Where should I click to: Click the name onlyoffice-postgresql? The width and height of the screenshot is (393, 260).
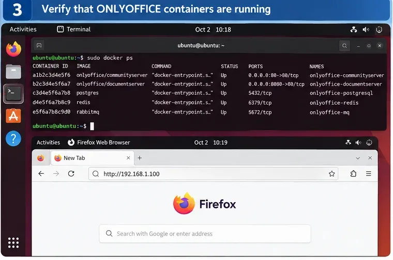pos(341,93)
